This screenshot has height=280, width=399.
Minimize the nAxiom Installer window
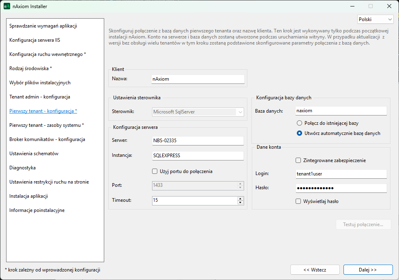pos(352,6)
